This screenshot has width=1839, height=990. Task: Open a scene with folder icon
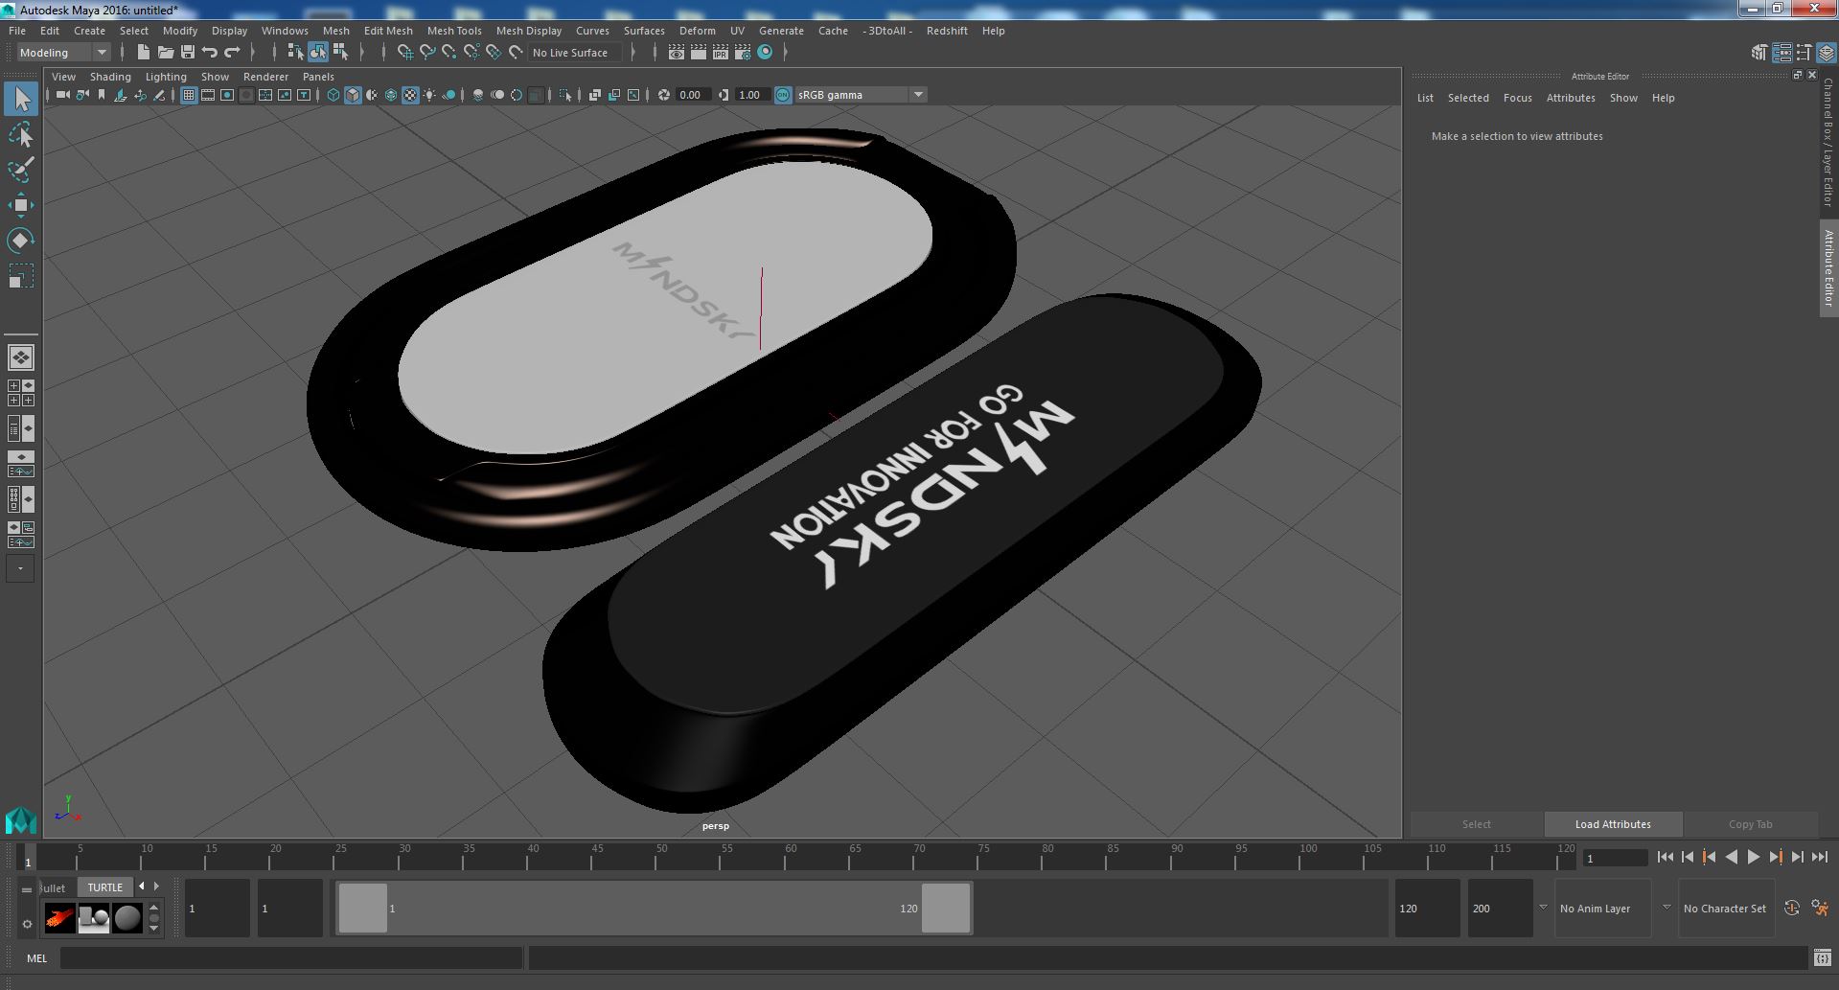pyautogui.click(x=165, y=53)
